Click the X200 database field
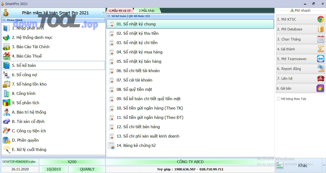 tap(72, 162)
